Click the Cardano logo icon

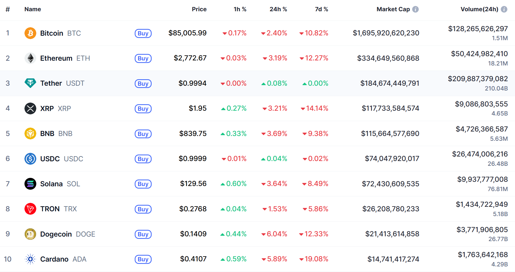[30, 259]
